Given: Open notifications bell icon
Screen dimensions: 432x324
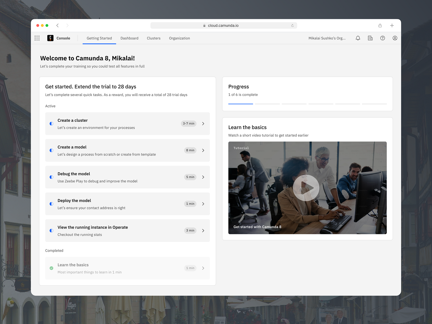Looking at the screenshot, I should [x=358, y=38].
